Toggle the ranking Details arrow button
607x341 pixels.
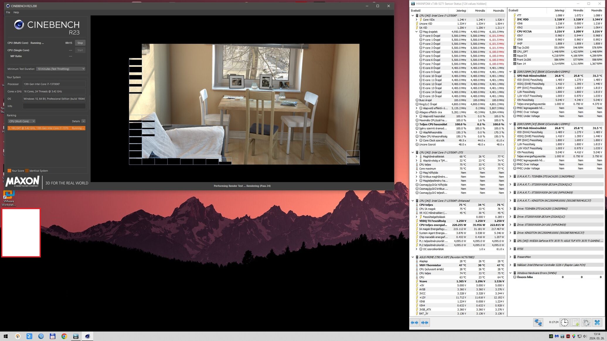pyautogui.click(x=84, y=121)
